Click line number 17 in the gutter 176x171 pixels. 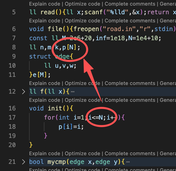12,118
